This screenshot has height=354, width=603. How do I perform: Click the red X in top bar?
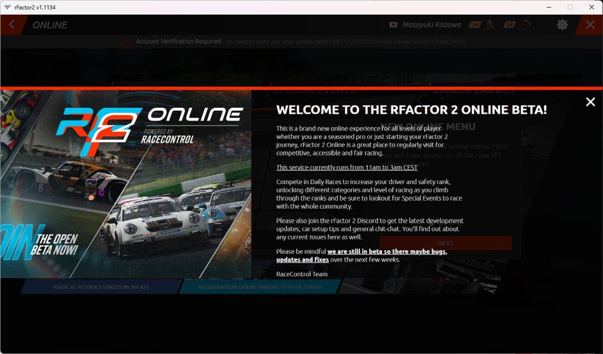(x=590, y=25)
